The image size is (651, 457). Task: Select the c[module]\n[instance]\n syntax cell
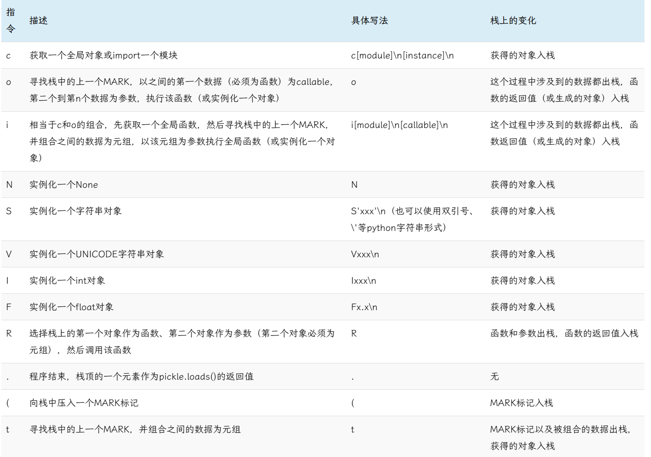pos(402,56)
